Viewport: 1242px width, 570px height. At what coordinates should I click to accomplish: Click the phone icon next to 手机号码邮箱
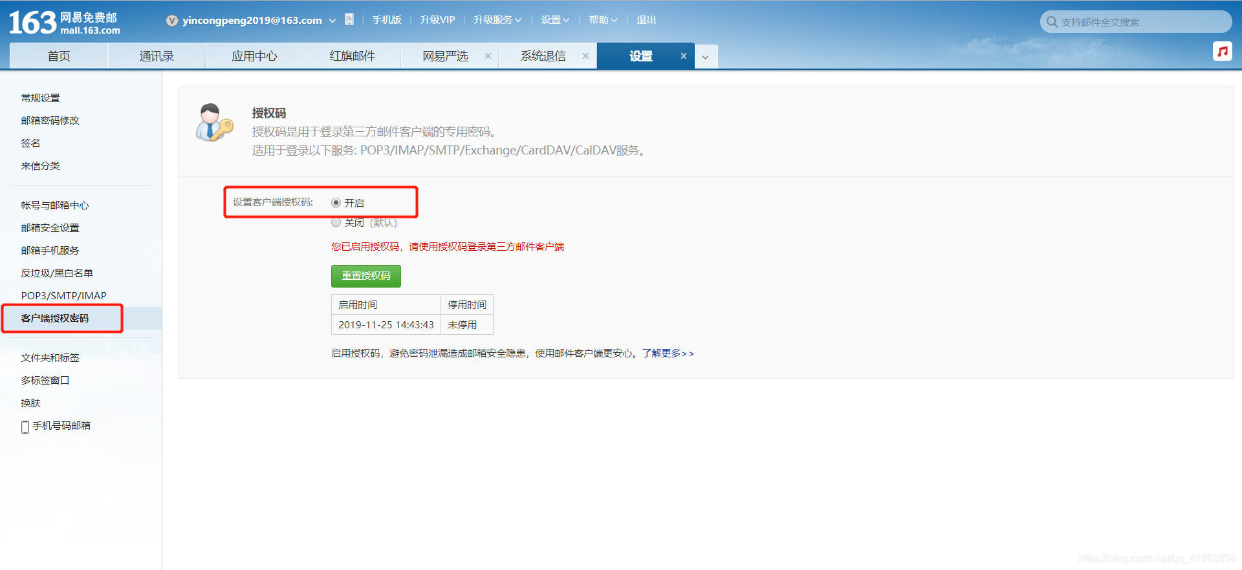tap(25, 427)
